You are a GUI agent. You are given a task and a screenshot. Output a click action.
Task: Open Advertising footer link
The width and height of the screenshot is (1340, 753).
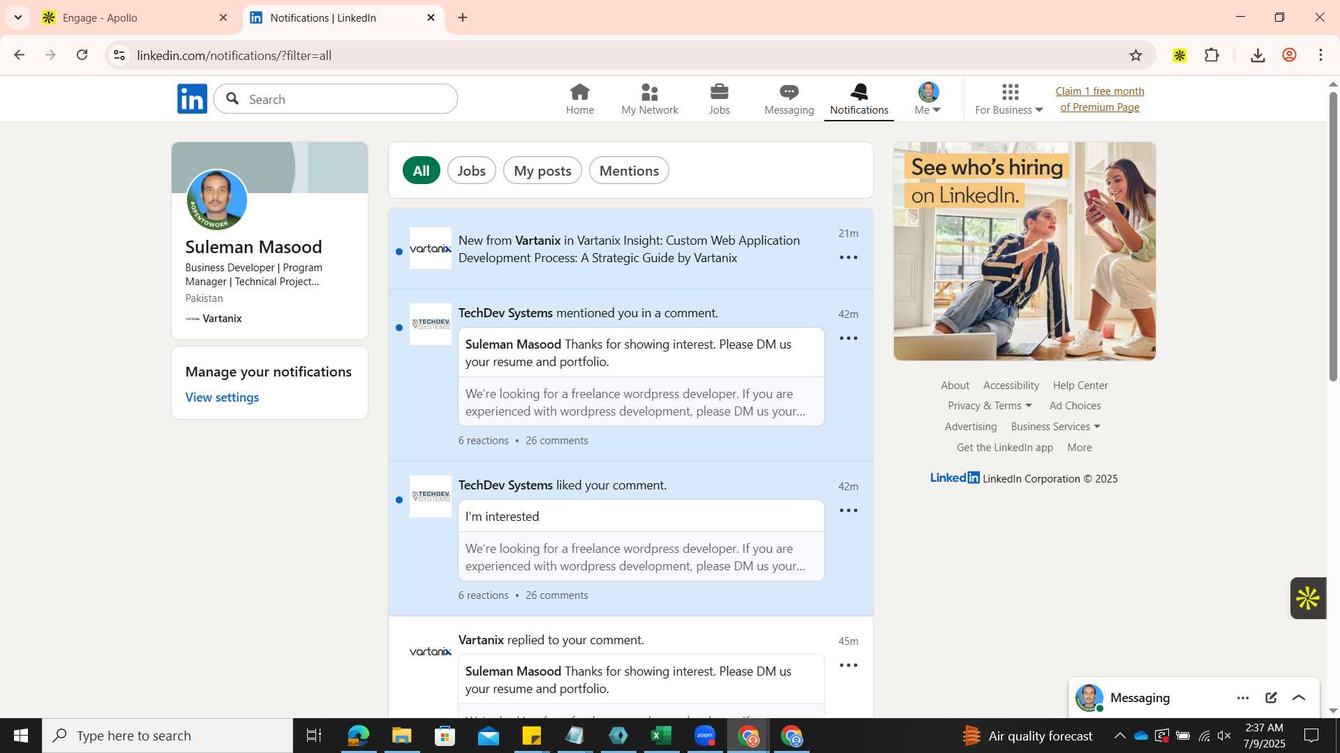(971, 427)
